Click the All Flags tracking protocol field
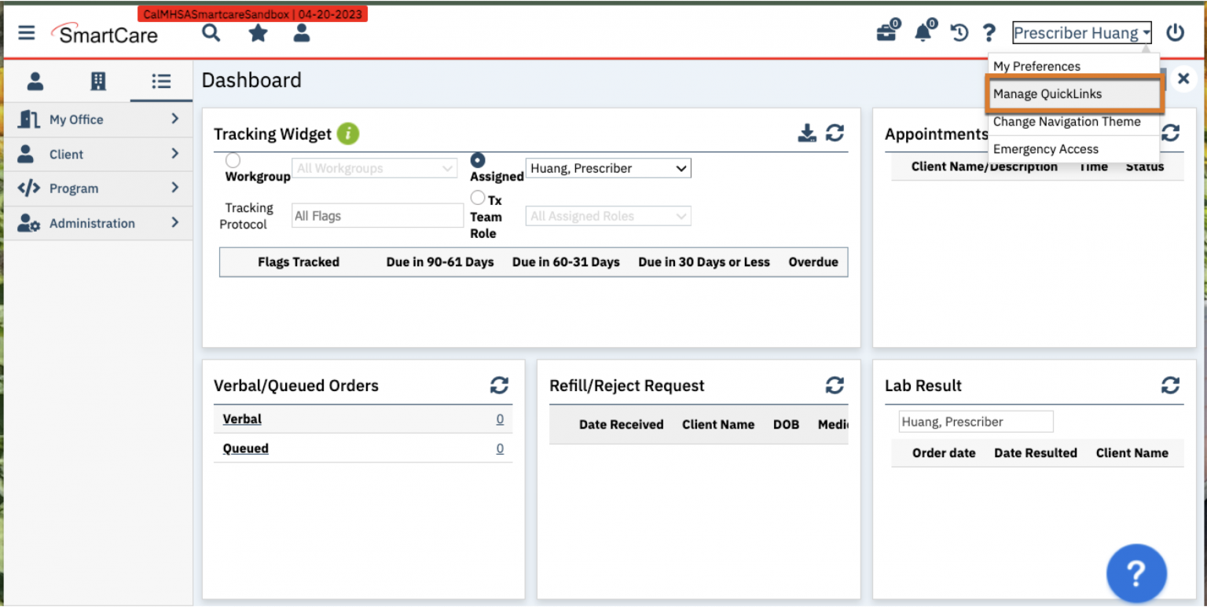This screenshot has width=1207, height=607. click(377, 216)
